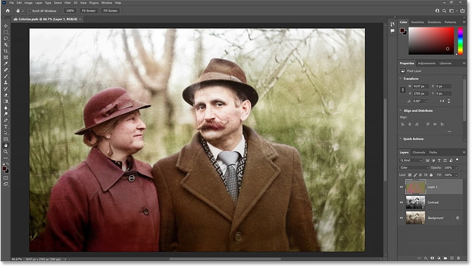Open Edit Toolbar three-dots icon
Screen dimensions: 472x267
click(6, 158)
